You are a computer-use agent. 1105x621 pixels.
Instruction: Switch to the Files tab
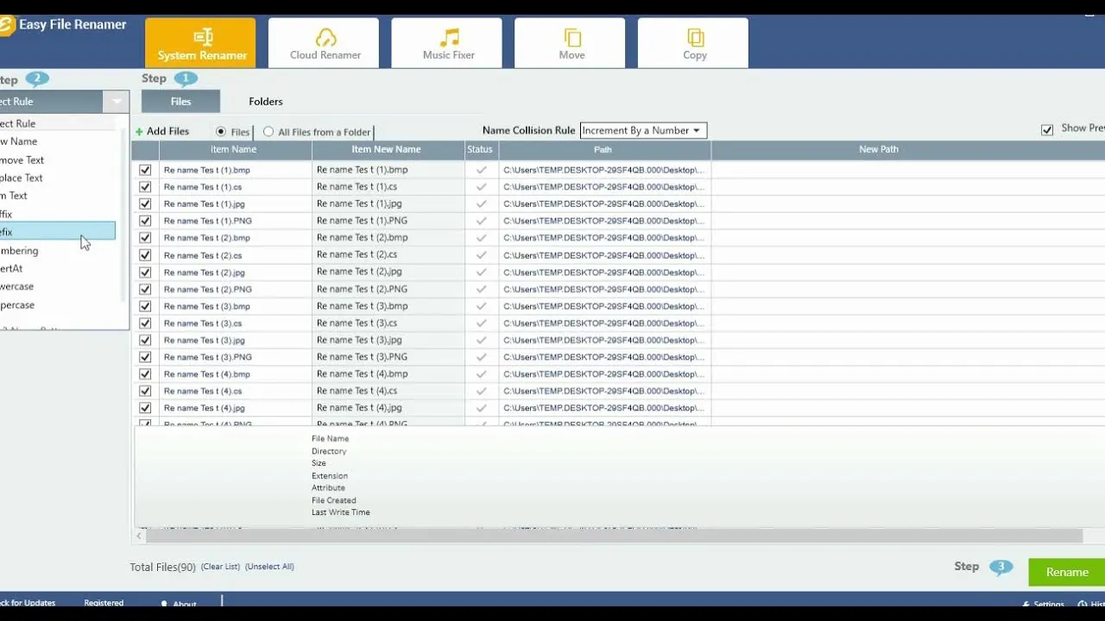tap(180, 102)
